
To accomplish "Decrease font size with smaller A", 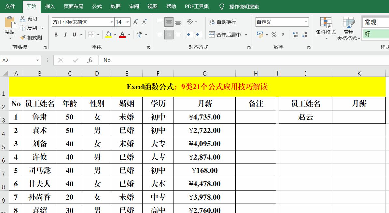I will (145, 22).
